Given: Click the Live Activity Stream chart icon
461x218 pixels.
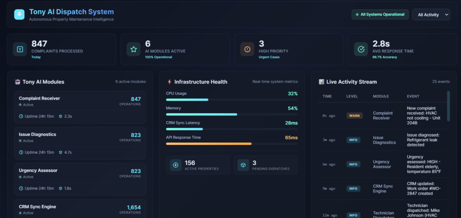Looking at the screenshot, I should tap(321, 82).
